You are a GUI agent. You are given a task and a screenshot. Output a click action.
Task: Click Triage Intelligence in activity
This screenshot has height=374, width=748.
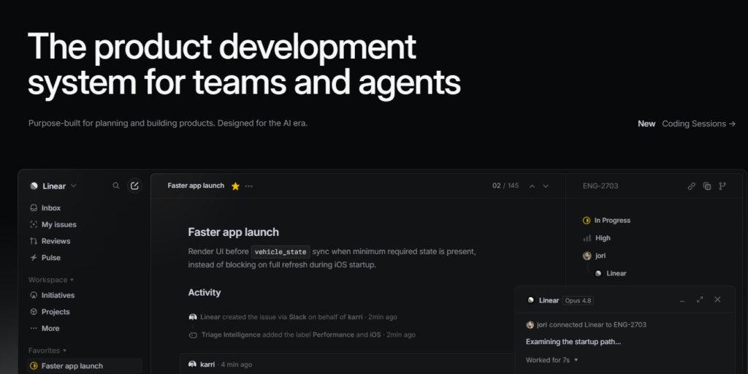(231, 335)
